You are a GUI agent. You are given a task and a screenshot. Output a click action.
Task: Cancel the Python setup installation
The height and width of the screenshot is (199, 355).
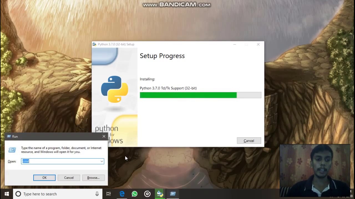249,141
